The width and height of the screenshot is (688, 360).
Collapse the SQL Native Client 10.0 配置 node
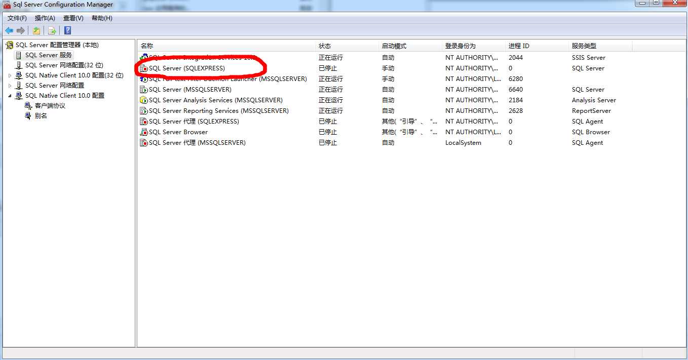click(x=10, y=96)
